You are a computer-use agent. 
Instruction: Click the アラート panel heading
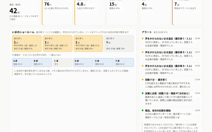click(147, 32)
